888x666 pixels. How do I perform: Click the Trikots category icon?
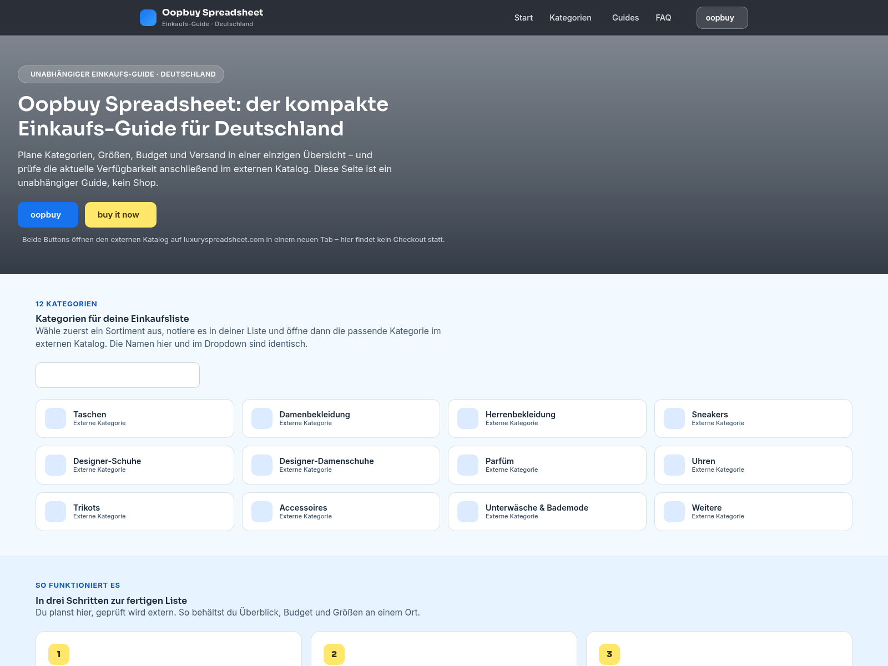click(56, 512)
